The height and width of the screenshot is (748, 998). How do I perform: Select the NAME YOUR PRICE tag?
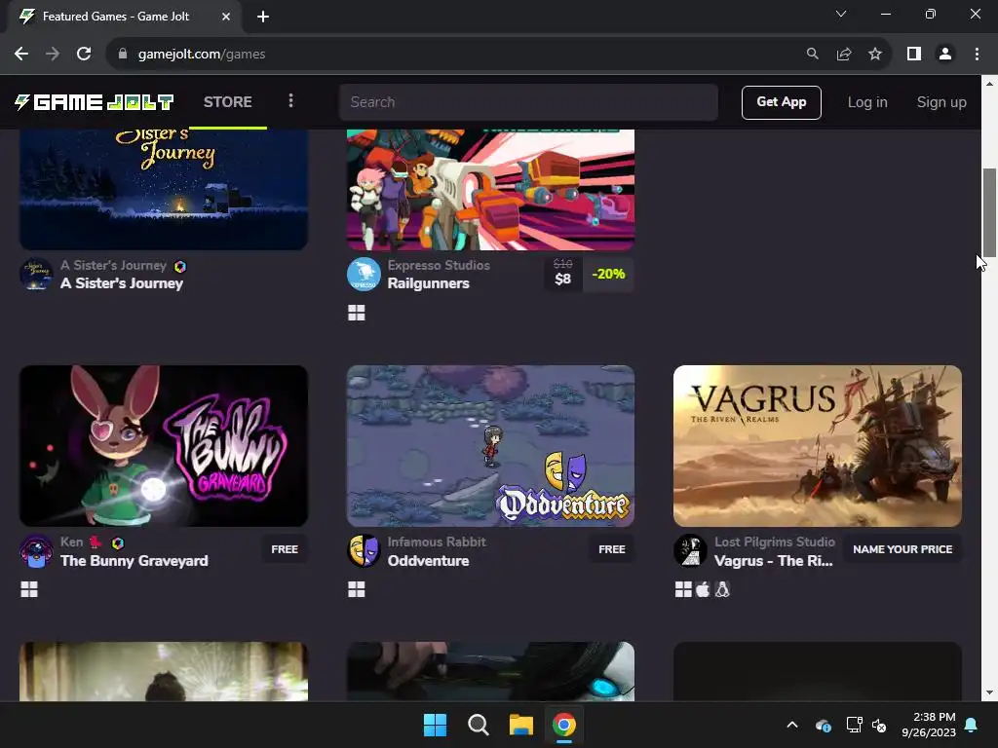(902, 549)
